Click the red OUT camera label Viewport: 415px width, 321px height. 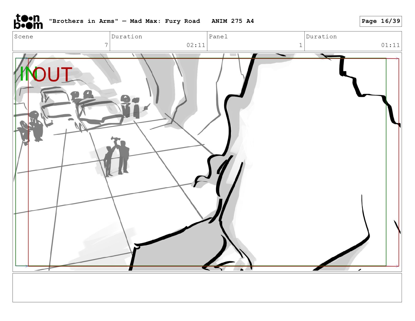tap(52, 74)
